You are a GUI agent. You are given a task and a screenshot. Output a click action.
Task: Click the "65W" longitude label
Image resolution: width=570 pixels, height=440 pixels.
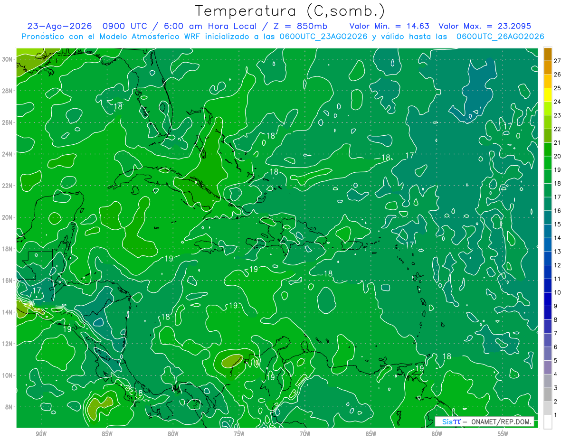click(371, 433)
